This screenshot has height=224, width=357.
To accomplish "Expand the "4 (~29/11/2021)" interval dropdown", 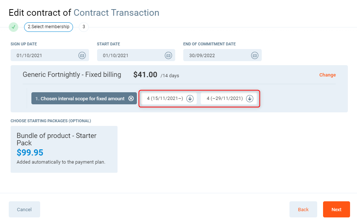I will pyautogui.click(x=250, y=98).
